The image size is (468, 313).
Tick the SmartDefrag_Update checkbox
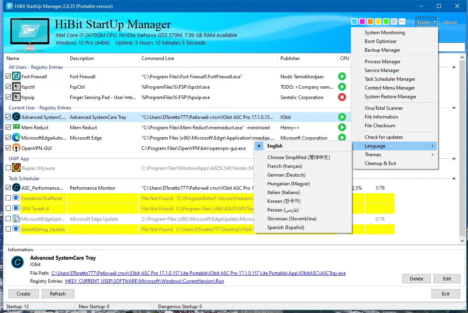8,229
